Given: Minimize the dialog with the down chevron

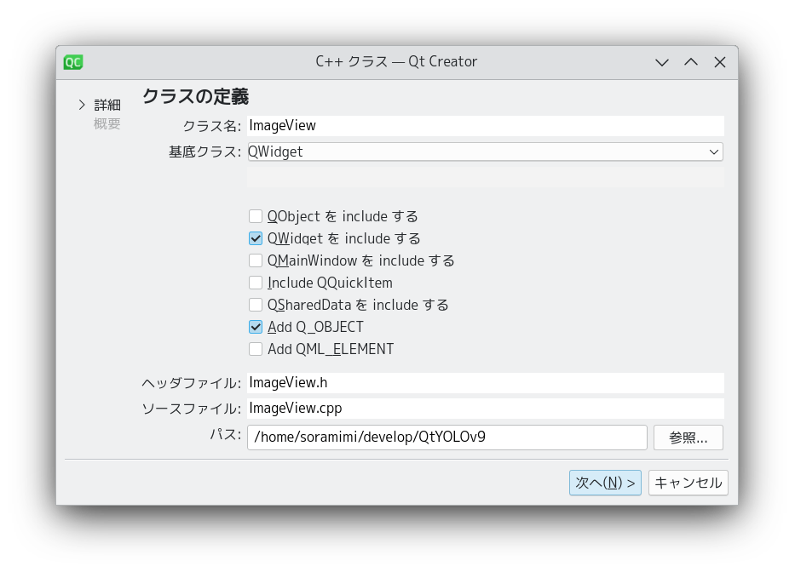Looking at the screenshot, I should (x=662, y=62).
